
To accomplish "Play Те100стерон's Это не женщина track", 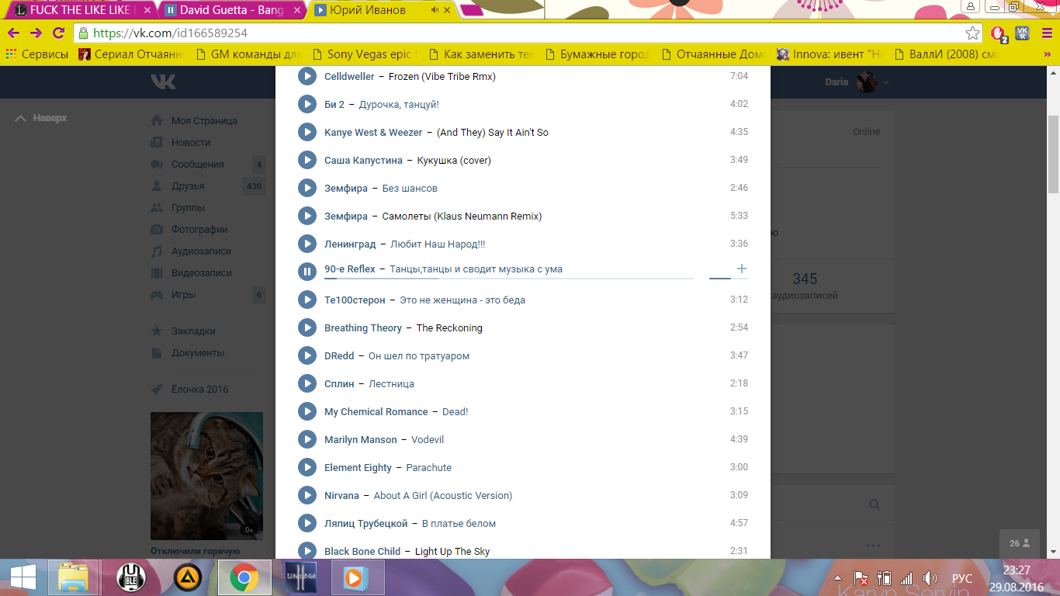I will (307, 300).
